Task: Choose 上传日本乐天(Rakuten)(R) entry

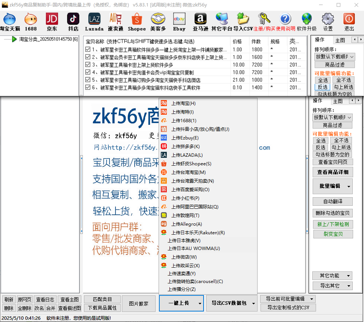Action: 208,233
